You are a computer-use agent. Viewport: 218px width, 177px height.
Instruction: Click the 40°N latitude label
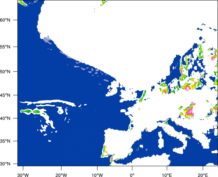coord(5,118)
